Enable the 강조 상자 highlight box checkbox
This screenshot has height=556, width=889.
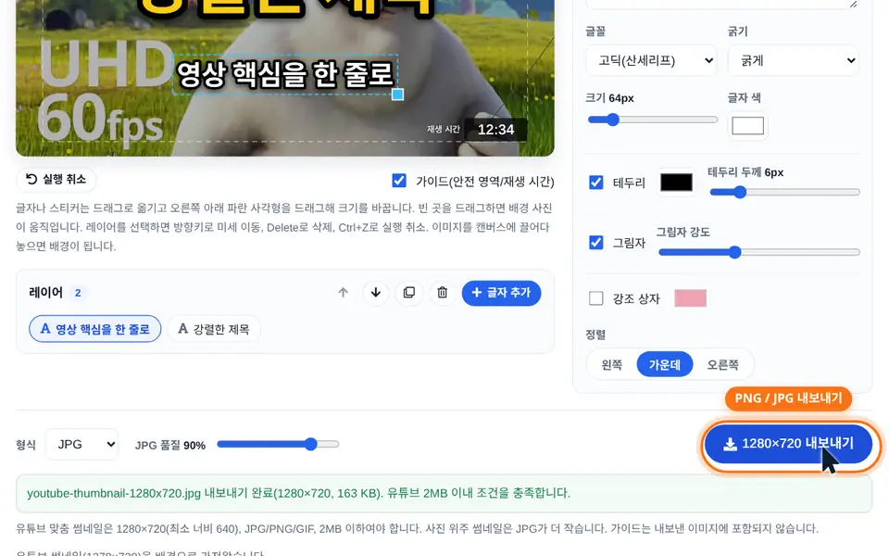tap(595, 297)
